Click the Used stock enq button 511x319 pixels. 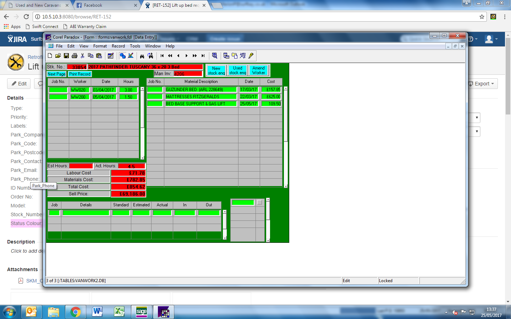[238, 70]
